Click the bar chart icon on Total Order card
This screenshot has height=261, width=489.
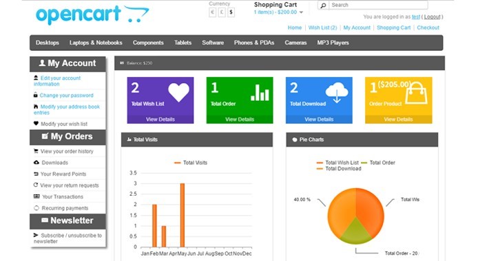click(x=260, y=93)
